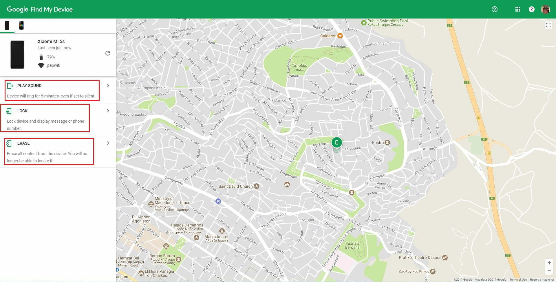Viewport: 556px width, 282px height.
Task: Open the Google account avatar
Action: point(546,9)
